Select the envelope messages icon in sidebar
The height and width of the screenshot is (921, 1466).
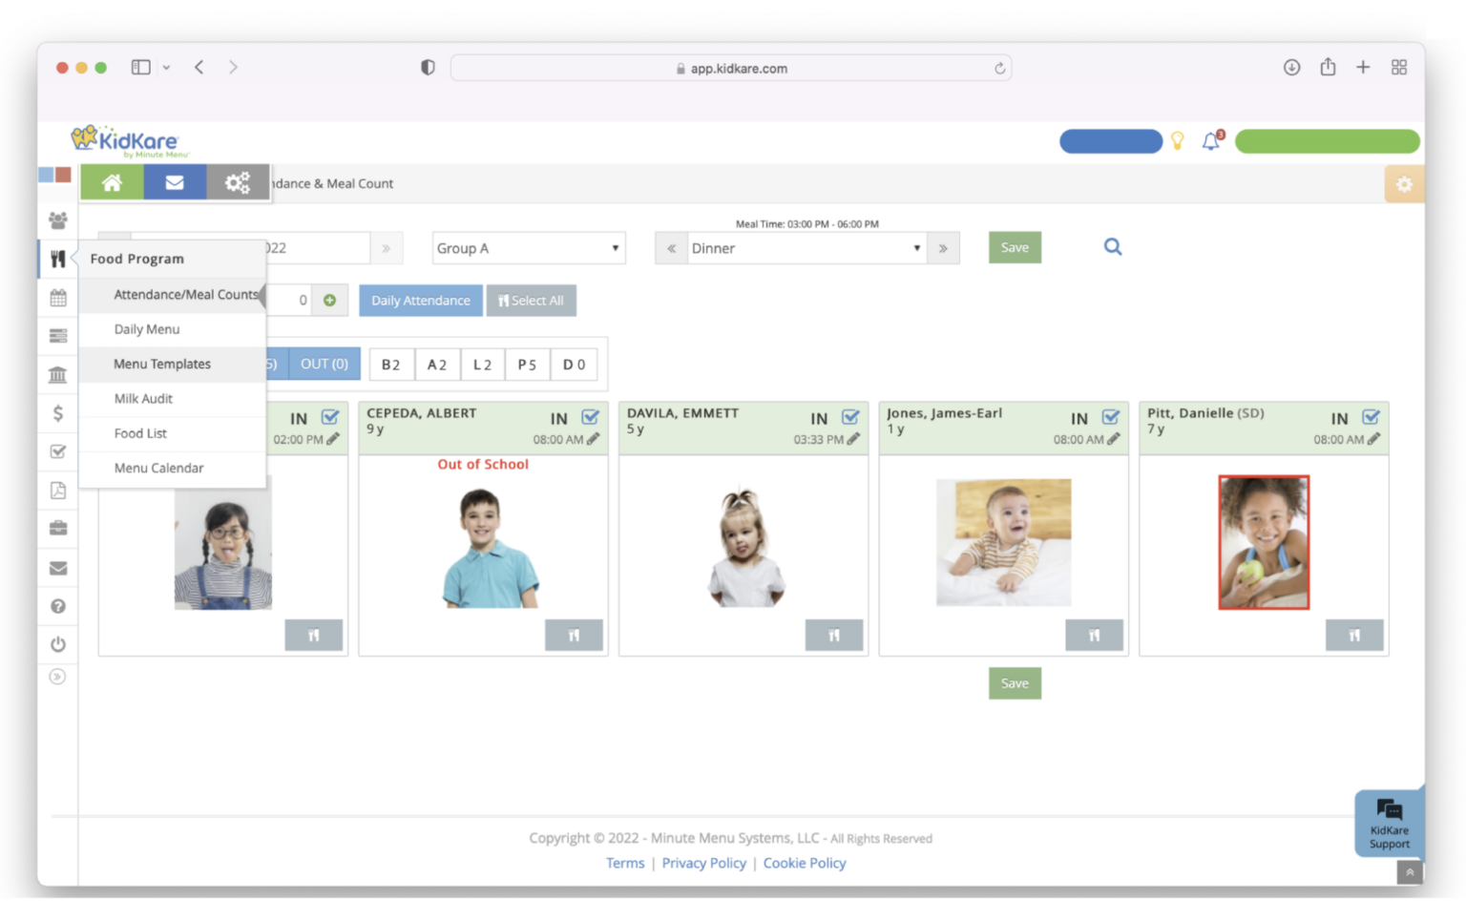point(57,567)
